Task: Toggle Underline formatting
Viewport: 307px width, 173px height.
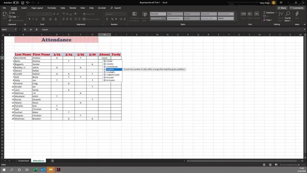Action: 36,19
